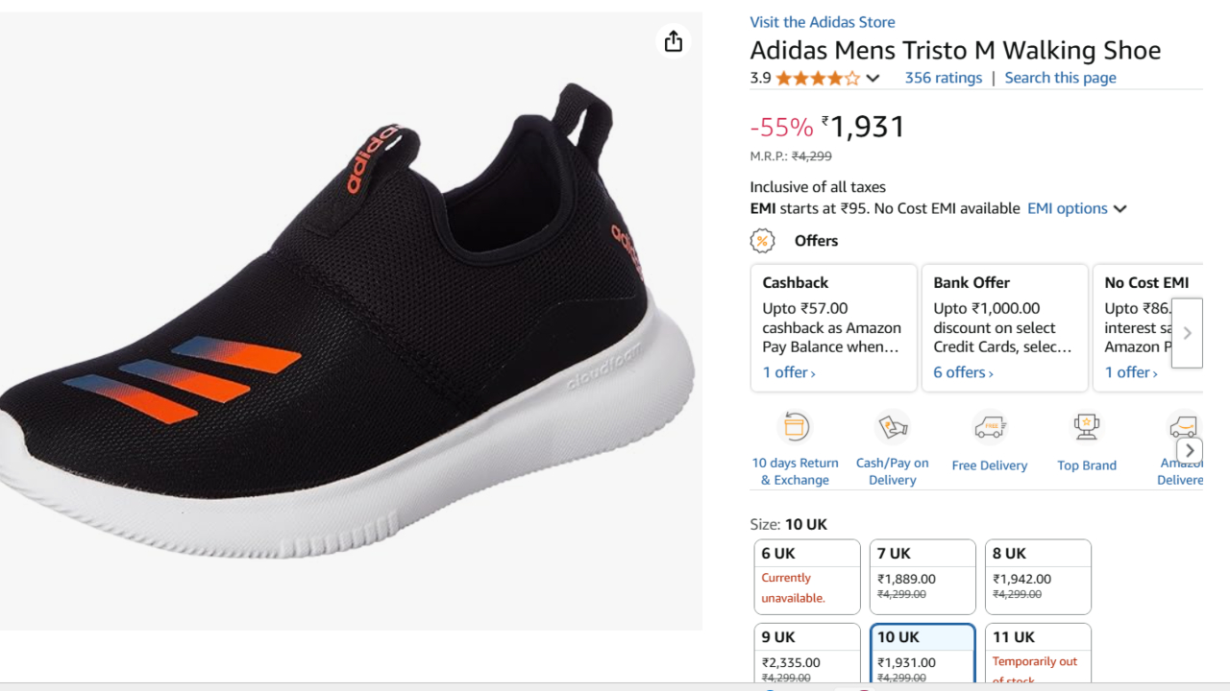The width and height of the screenshot is (1230, 691).
Task: Click the 10 days Return & Exchange icon
Action: [796, 427]
